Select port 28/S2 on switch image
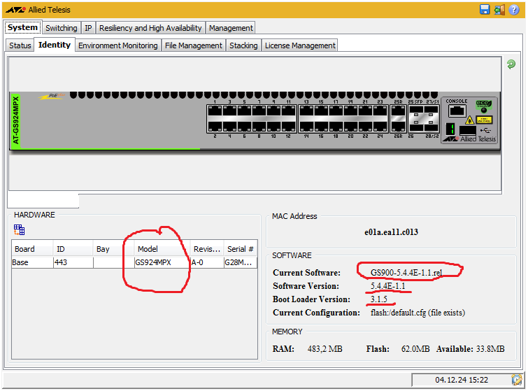This screenshot has width=528, height=391. click(x=431, y=127)
